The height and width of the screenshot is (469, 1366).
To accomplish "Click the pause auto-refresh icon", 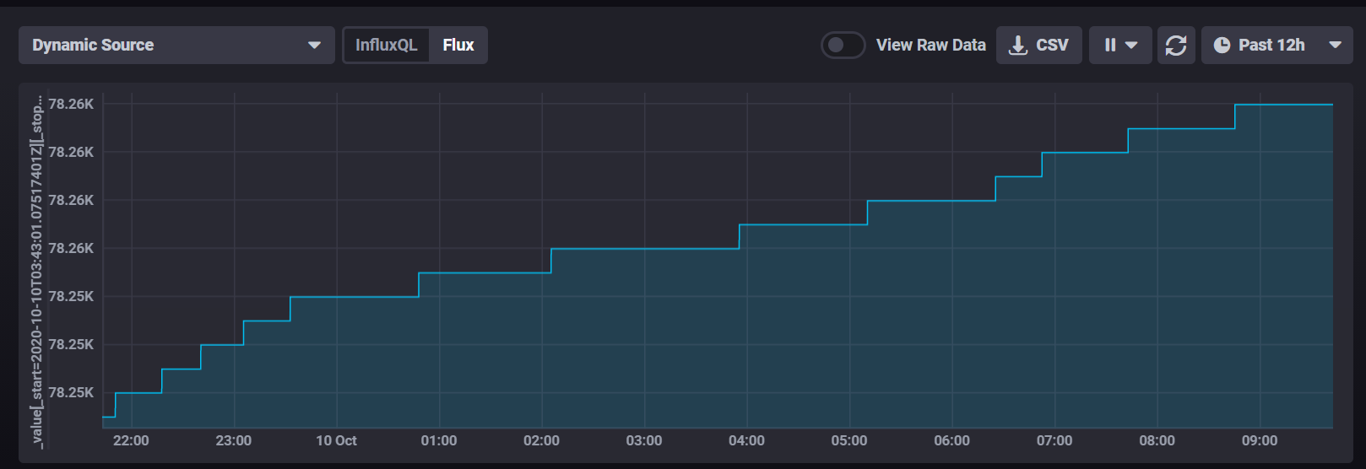I will click(1110, 46).
